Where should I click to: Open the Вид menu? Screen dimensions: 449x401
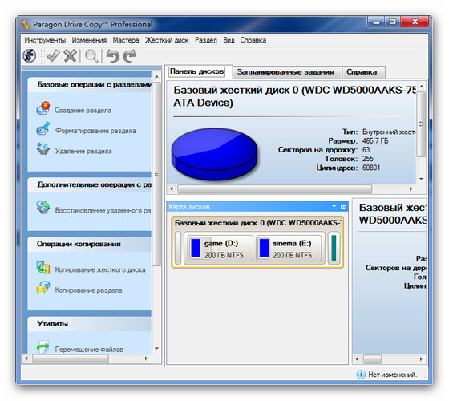tap(229, 40)
